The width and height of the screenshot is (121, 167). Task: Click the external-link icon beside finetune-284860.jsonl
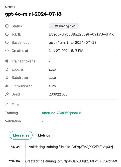click(80, 113)
